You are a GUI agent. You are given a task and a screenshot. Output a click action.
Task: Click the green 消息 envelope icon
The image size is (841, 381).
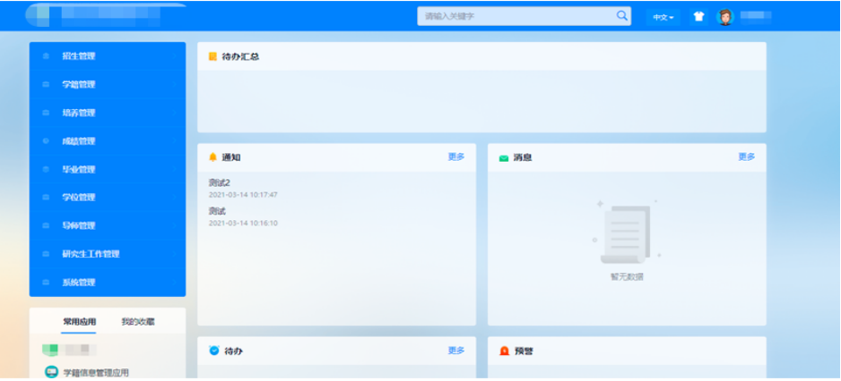click(x=504, y=158)
